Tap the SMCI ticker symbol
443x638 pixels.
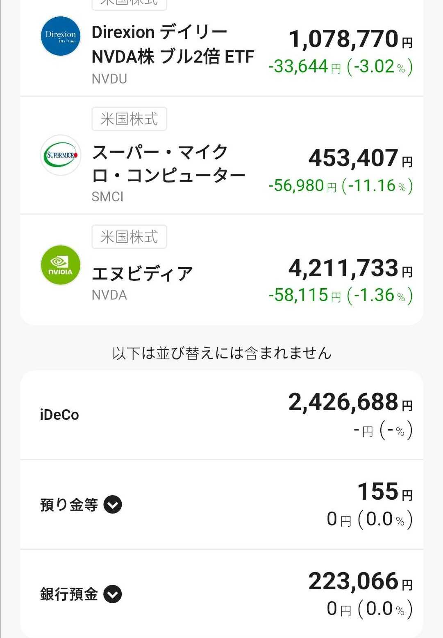(107, 197)
